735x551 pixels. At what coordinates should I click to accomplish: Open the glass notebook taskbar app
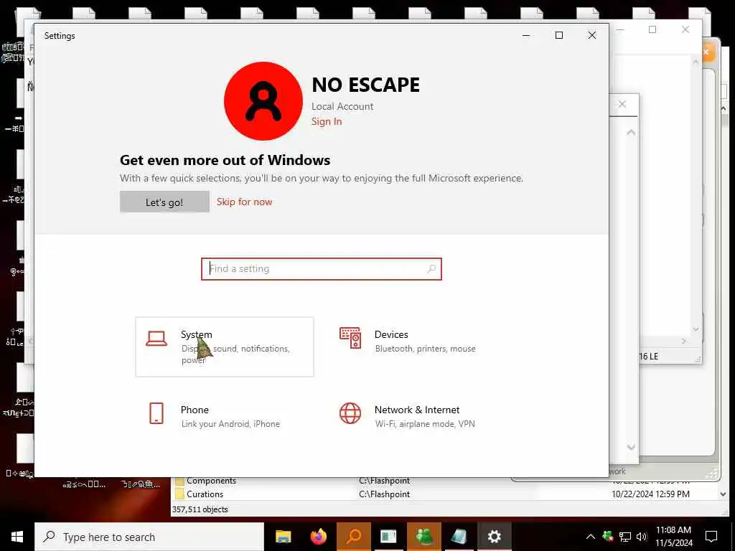click(459, 537)
